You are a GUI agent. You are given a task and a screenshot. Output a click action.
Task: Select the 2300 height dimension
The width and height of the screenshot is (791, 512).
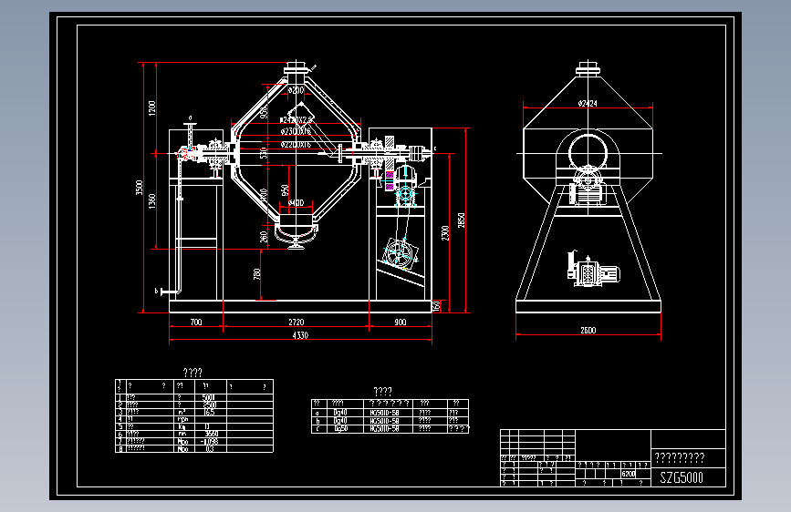tap(445, 233)
